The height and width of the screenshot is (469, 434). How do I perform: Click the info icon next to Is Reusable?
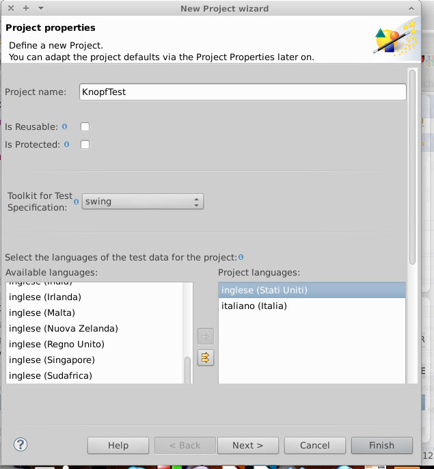coord(65,126)
